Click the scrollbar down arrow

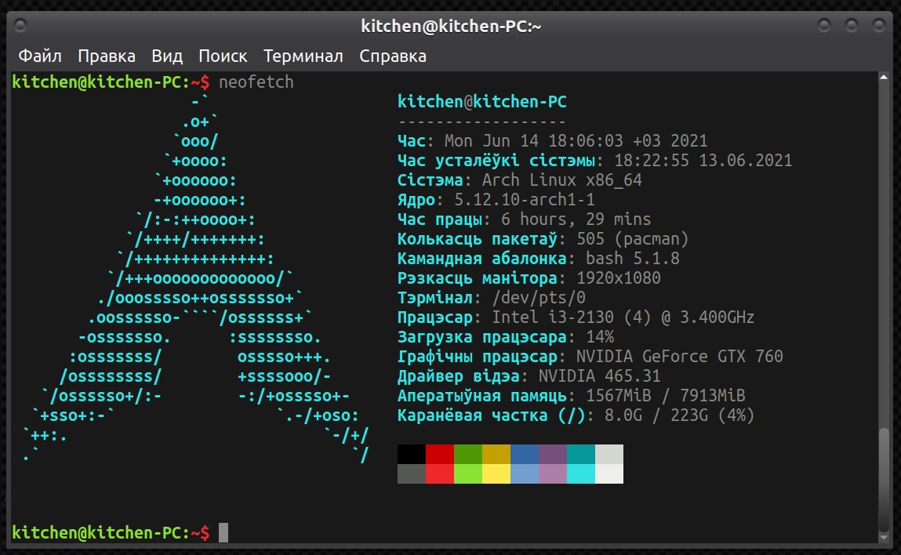(884, 538)
